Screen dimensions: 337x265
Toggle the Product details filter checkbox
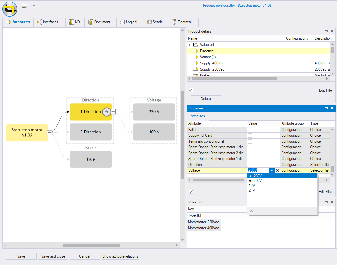click(x=191, y=90)
